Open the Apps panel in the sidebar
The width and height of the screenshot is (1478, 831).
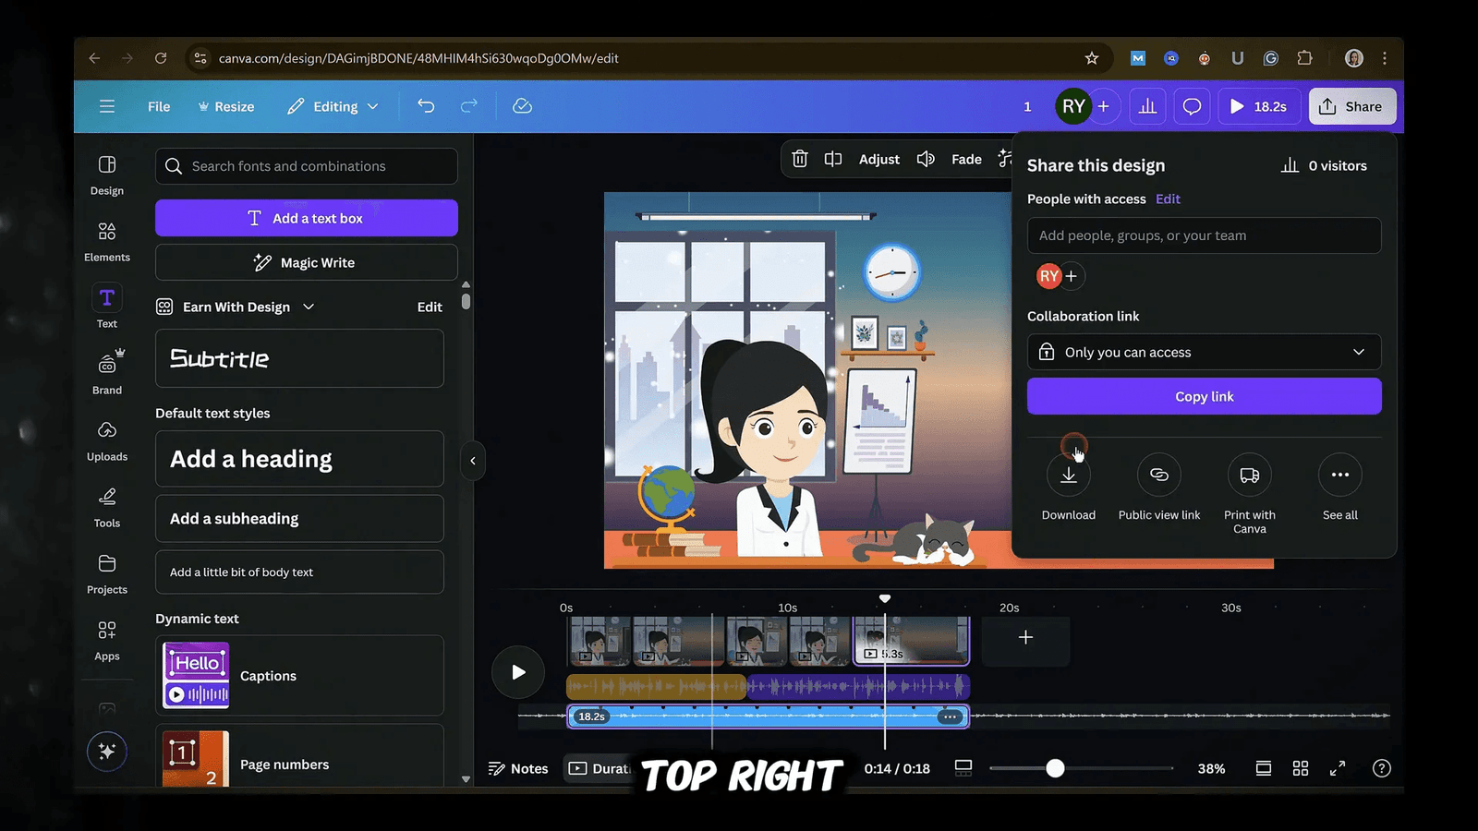point(106,640)
